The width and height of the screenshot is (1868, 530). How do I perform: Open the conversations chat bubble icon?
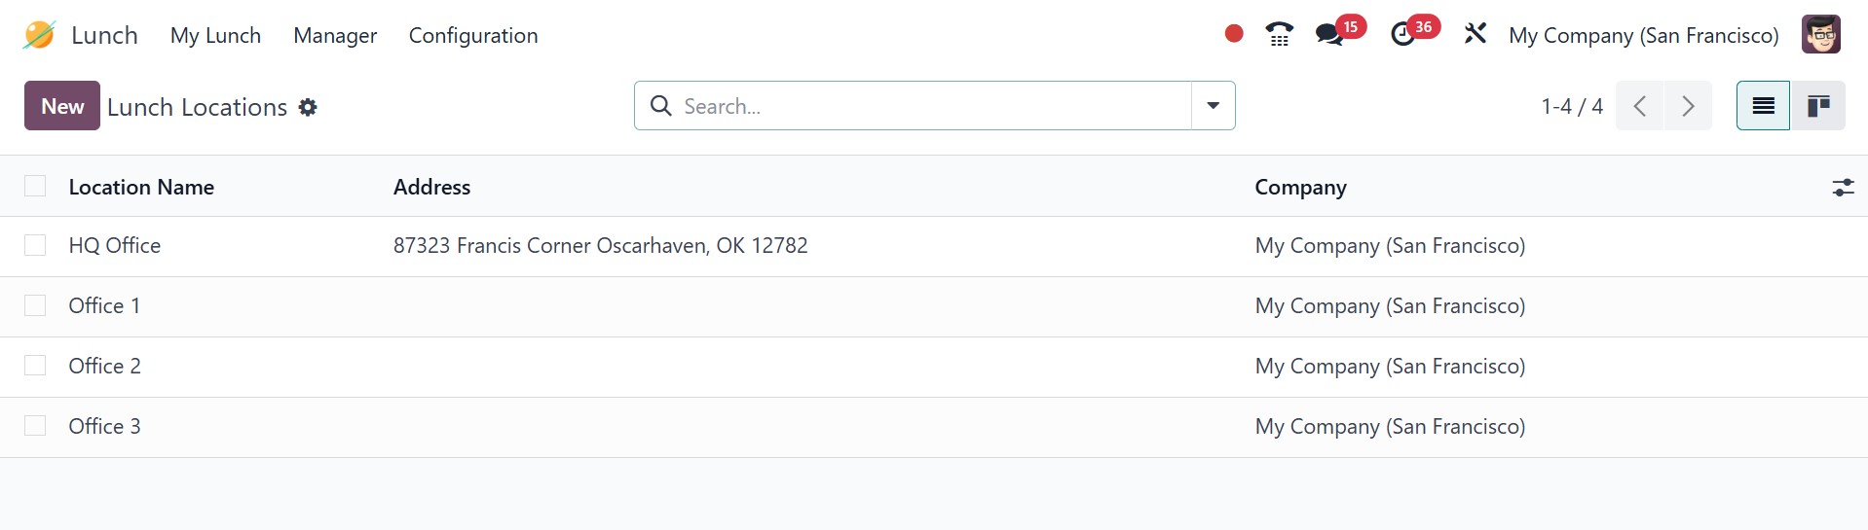[1328, 35]
